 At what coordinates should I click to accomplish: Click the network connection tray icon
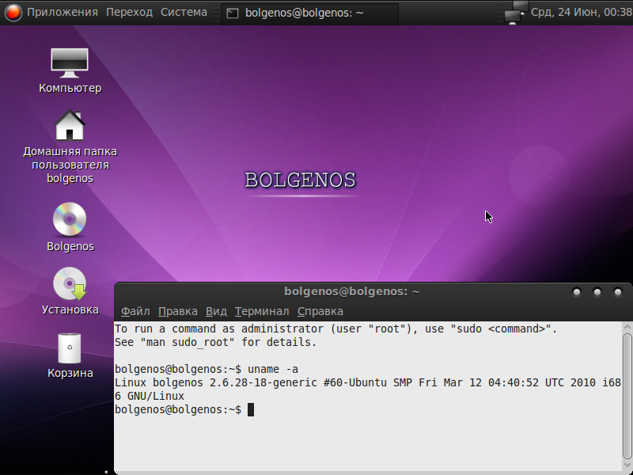tap(514, 12)
